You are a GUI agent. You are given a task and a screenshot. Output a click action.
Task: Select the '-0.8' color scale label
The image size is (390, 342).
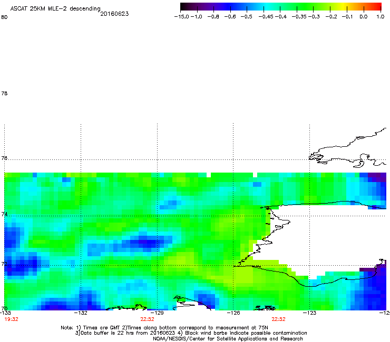coord(213,17)
